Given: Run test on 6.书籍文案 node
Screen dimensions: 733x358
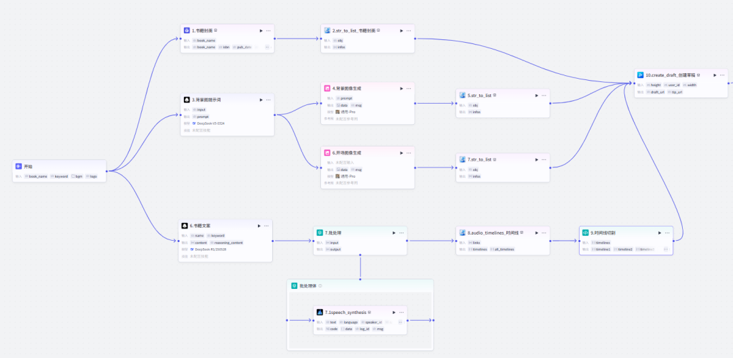Looking at the screenshot, I should 259,226.
